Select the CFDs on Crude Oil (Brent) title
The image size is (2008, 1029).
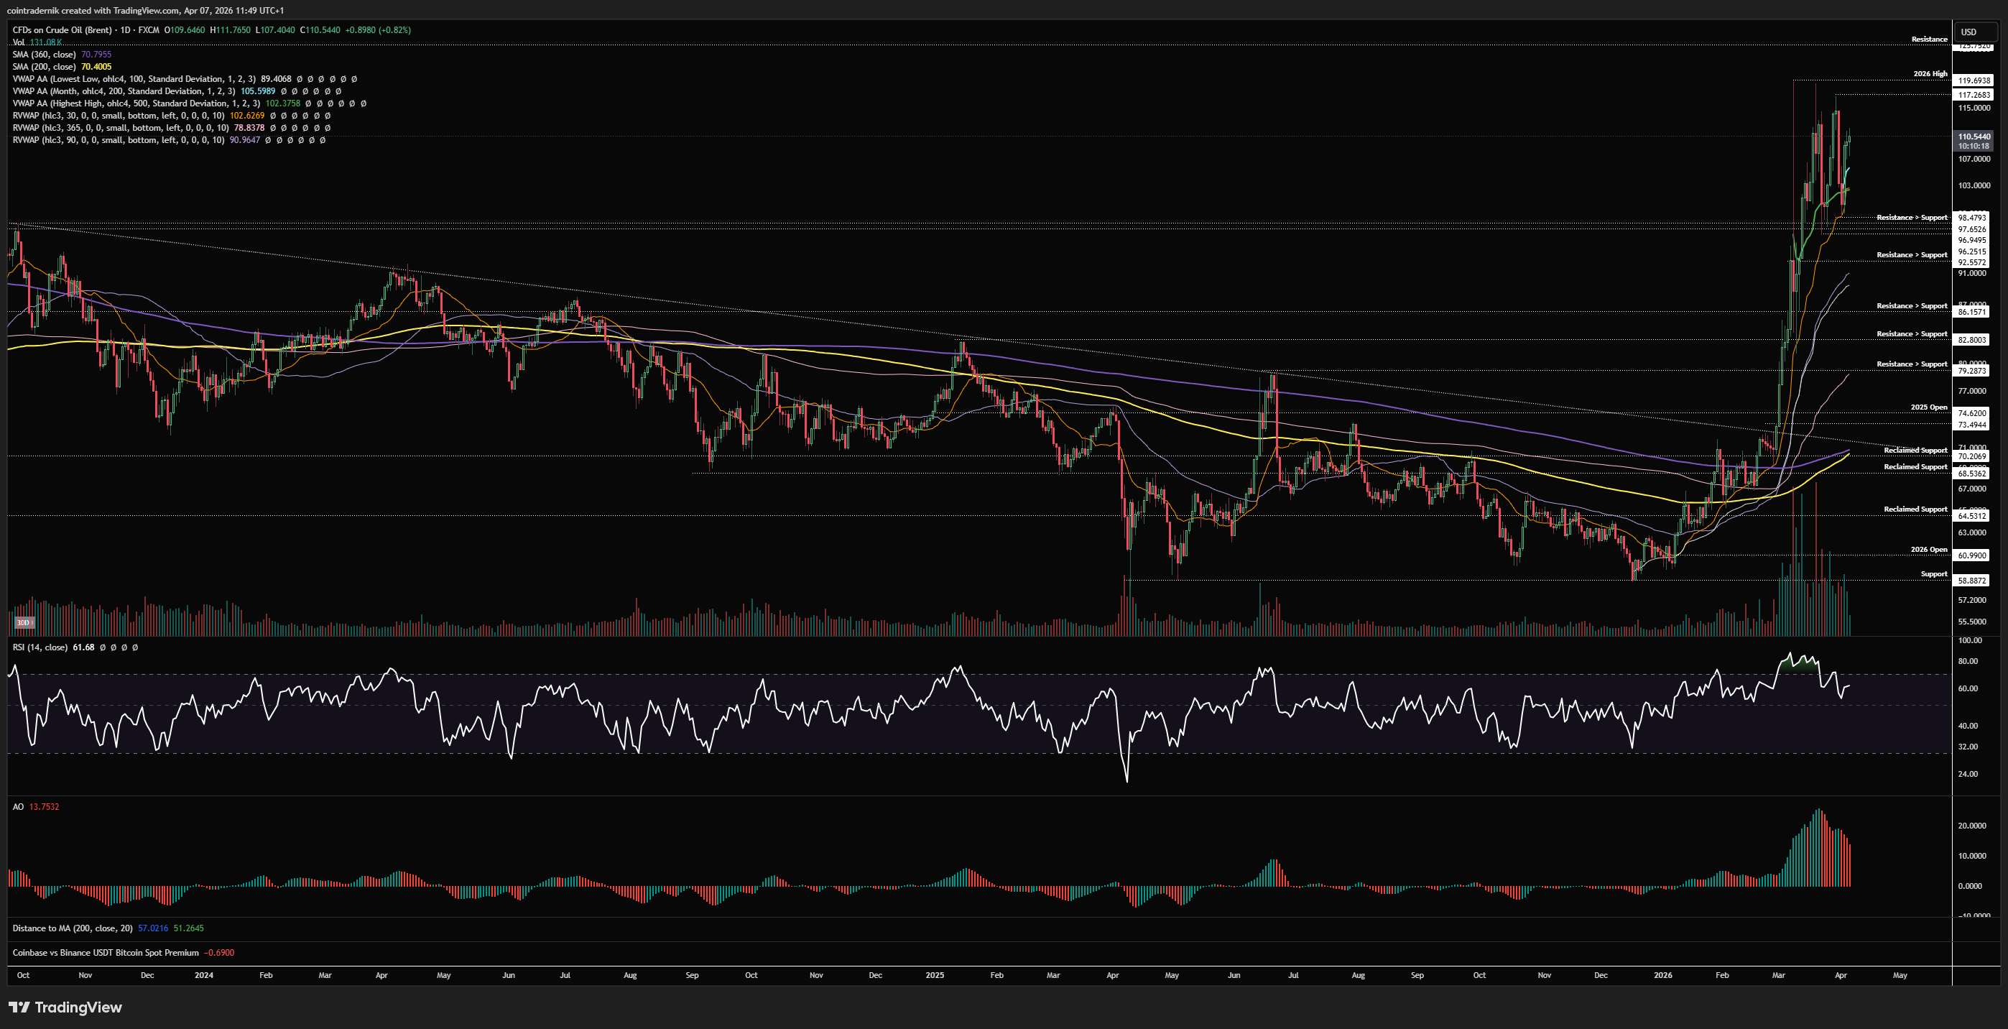click(x=62, y=29)
